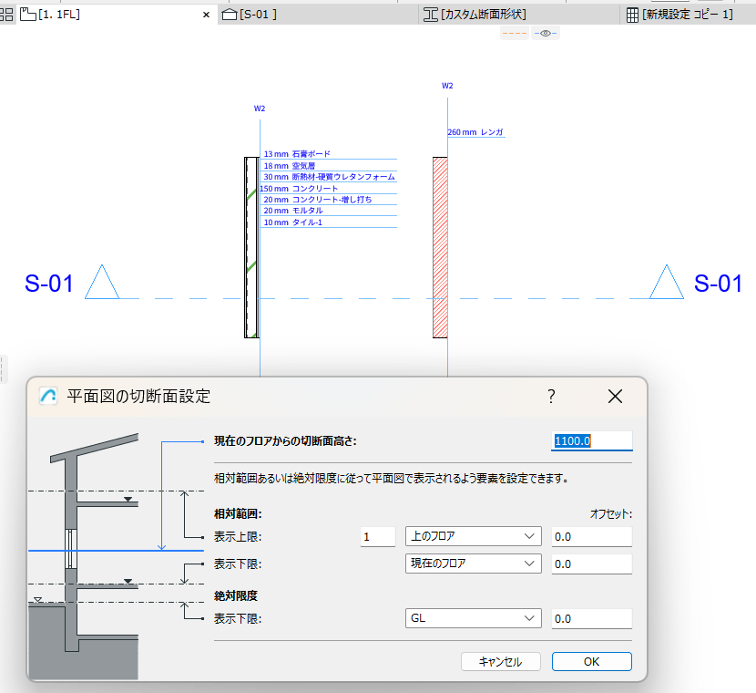756x693 pixels.
Task: Select the right S-01 section marker triangle
Action: coord(667,282)
